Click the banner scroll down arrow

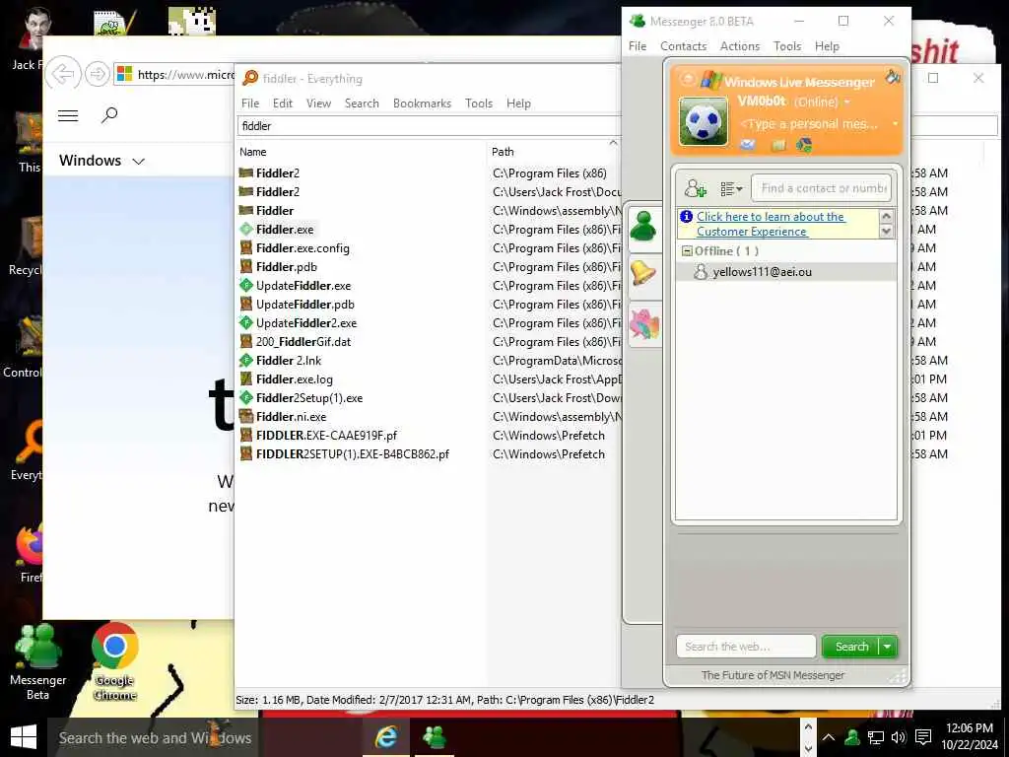pyautogui.click(x=886, y=231)
